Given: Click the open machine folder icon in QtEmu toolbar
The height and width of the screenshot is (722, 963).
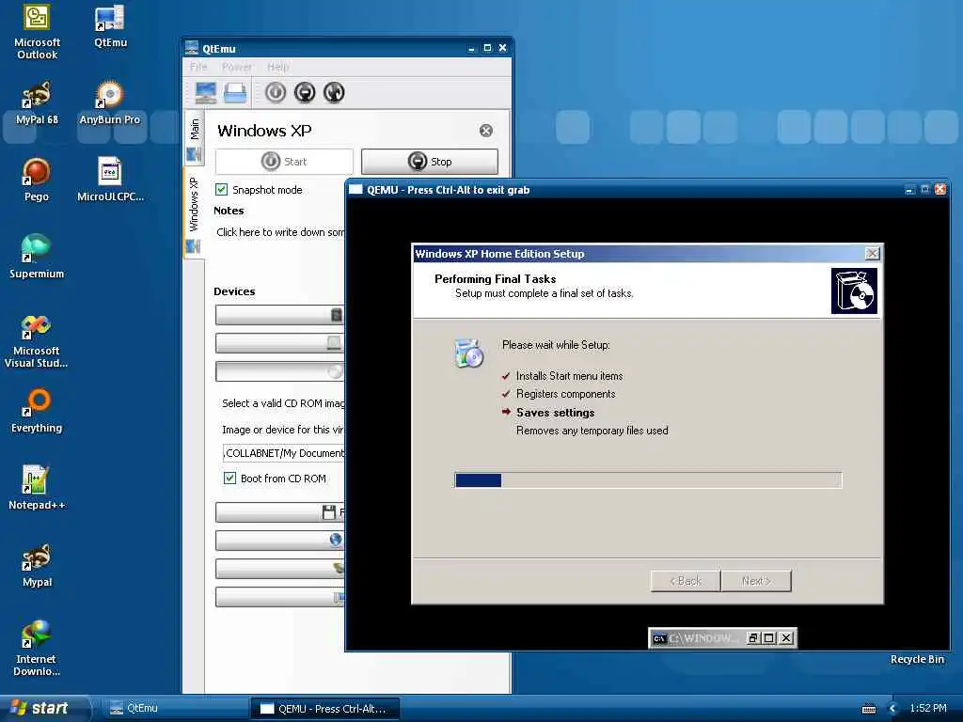Looking at the screenshot, I should [x=235, y=93].
